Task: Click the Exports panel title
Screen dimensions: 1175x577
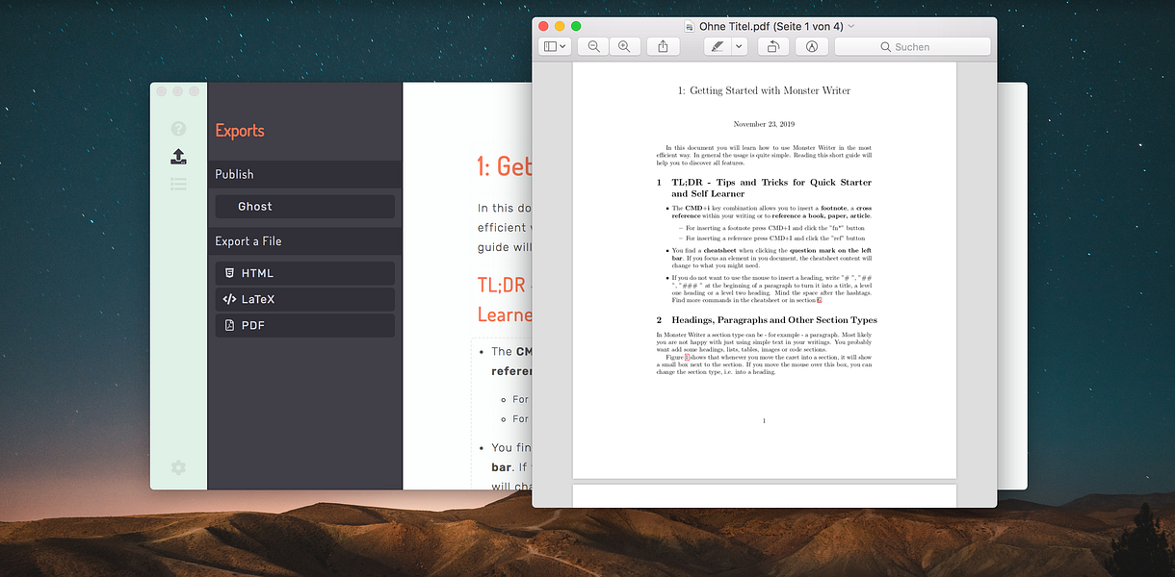Action: pyautogui.click(x=239, y=131)
